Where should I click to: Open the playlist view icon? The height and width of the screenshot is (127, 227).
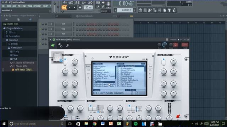(x=140, y=10)
